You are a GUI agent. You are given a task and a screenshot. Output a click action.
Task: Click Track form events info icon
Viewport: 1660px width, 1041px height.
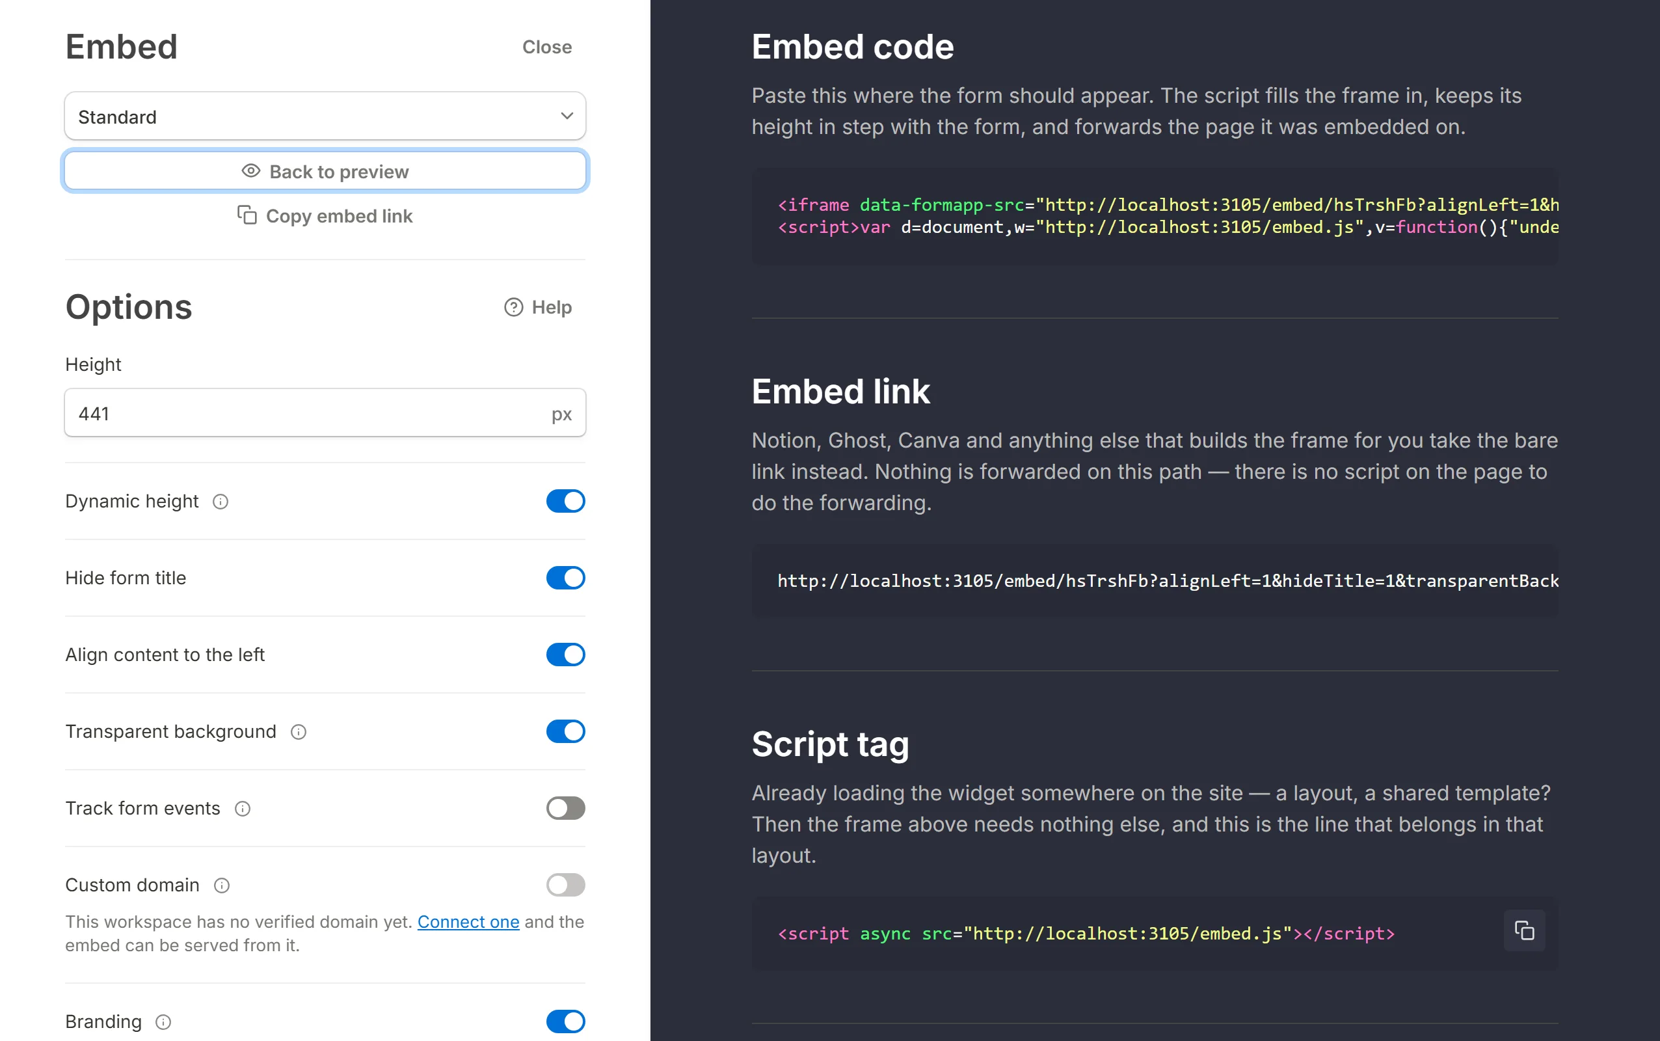242,809
